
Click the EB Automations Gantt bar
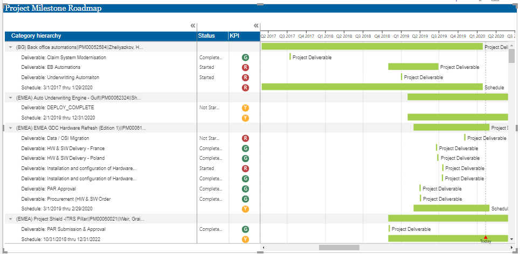click(x=413, y=67)
